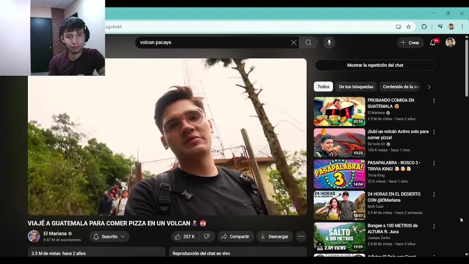
Task: Open the Chrome extensions puzzle icon
Action: tap(424, 27)
